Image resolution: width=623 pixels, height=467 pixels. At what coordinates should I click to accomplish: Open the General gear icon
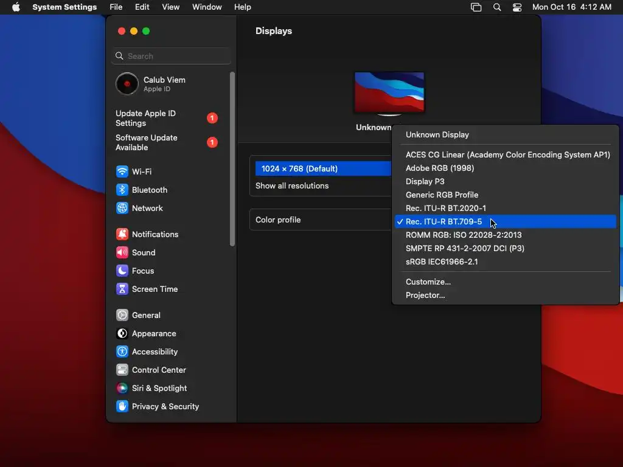[122, 316]
